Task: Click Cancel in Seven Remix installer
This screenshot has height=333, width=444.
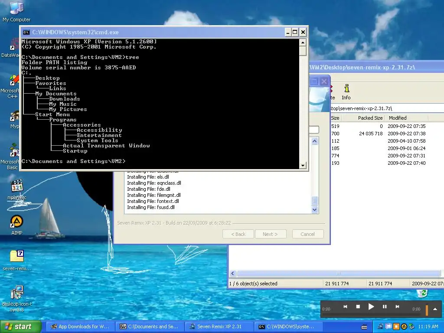Action: tap(307, 234)
